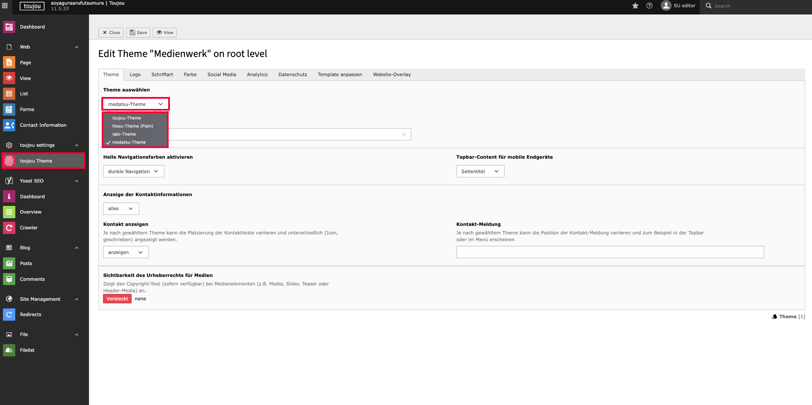The width and height of the screenshot is (812, 405).
Task: Switch to the Social Media tab
Action: [x=221, y=74]
